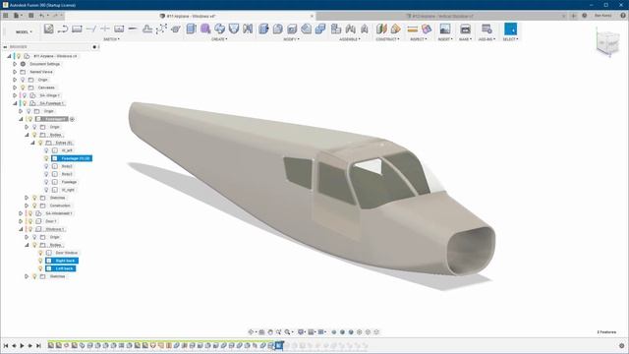Toggle the Canvases folder visibility bulb

point(23,88)
